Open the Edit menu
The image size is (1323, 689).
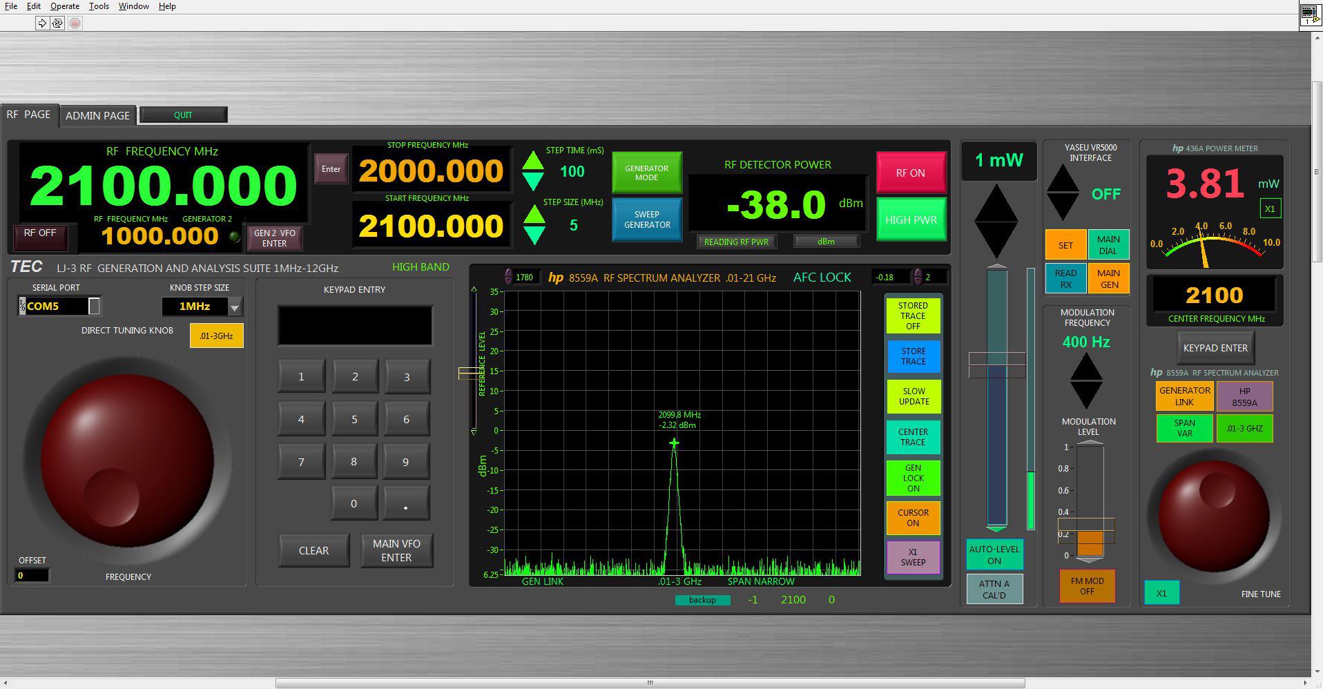coord(33,6)
